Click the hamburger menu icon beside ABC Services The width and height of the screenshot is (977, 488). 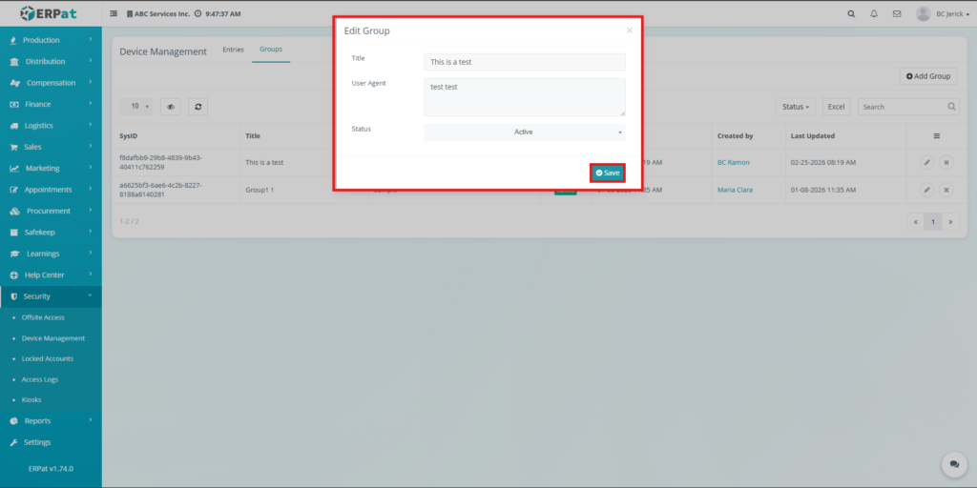114,14
